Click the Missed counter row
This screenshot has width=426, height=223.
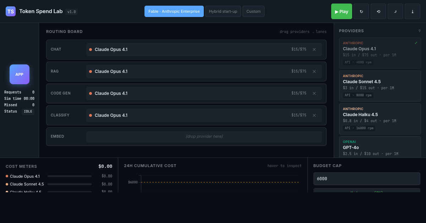pyautogui.click(x=20, y=105)
